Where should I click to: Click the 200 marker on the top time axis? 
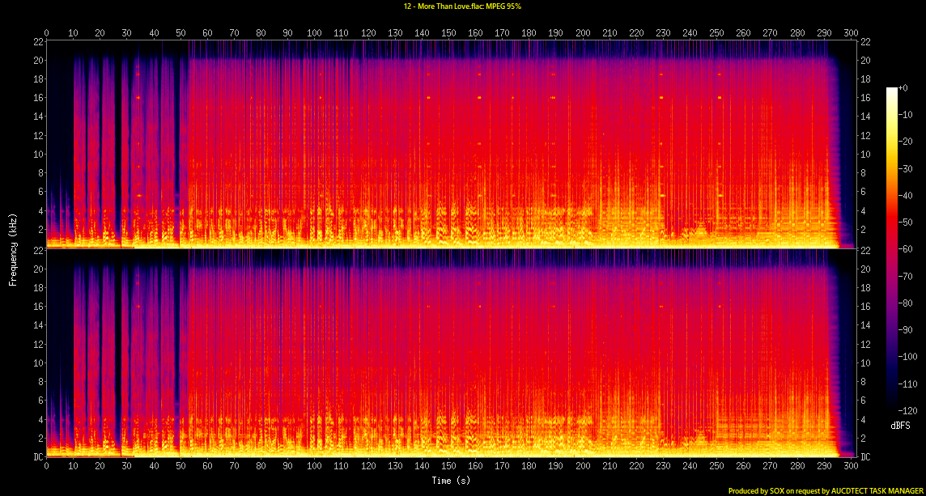[582, 33]
